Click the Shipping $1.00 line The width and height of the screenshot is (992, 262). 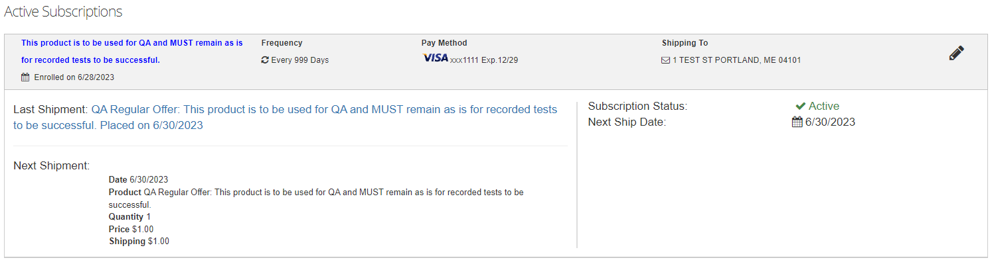pos(139,241)
